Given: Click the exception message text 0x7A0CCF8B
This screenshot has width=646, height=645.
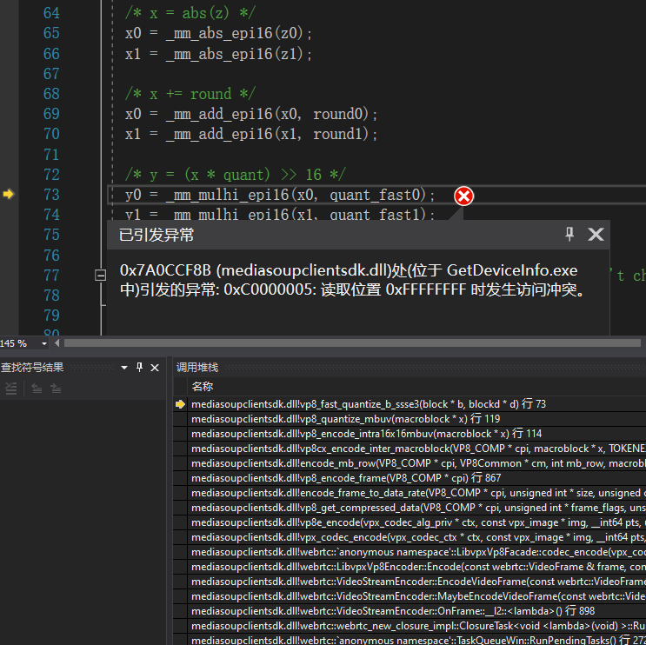Looking at the screenshot, I should 165,270.
